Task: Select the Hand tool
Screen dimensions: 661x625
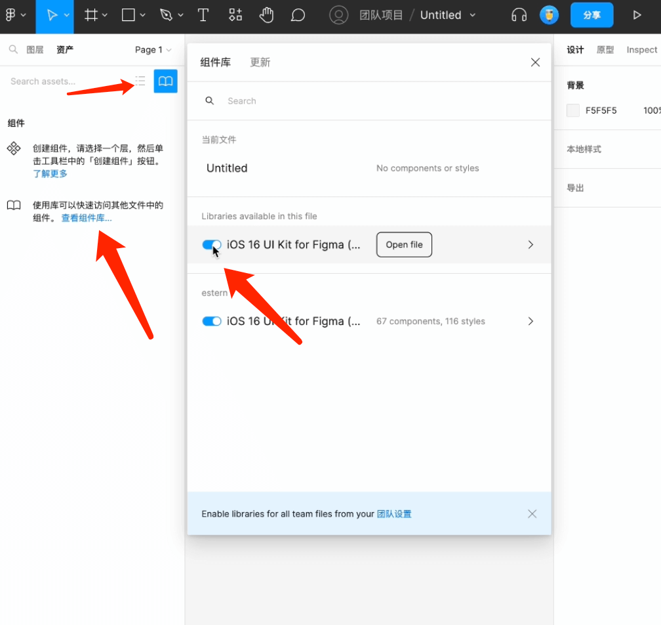Action: click(x=267, y=15)
